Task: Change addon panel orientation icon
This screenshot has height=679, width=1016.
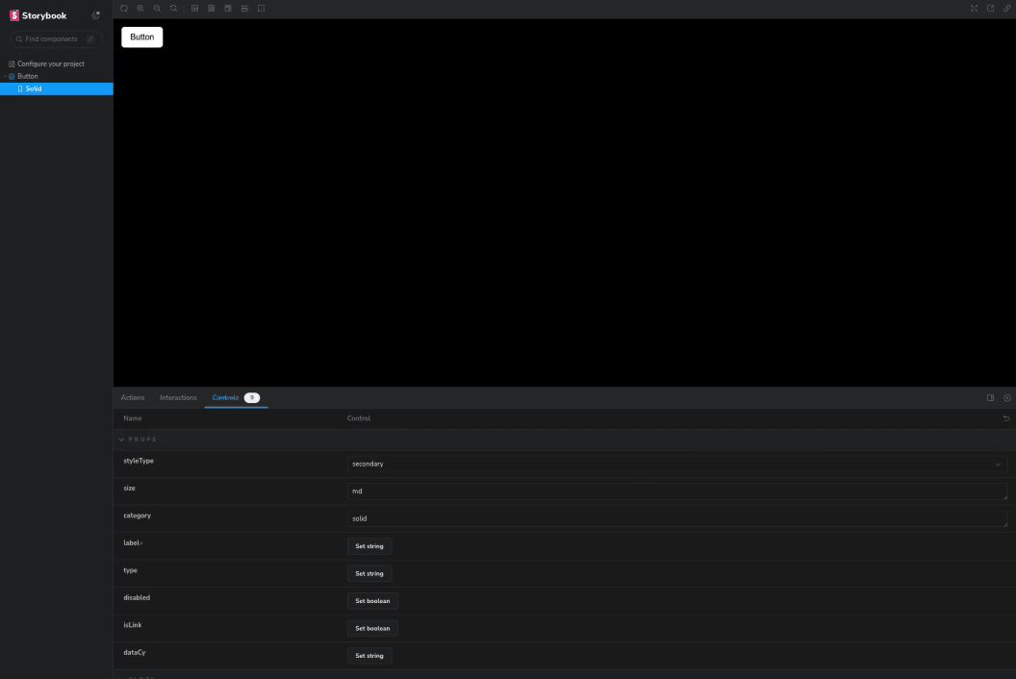Action: (990, 398)
